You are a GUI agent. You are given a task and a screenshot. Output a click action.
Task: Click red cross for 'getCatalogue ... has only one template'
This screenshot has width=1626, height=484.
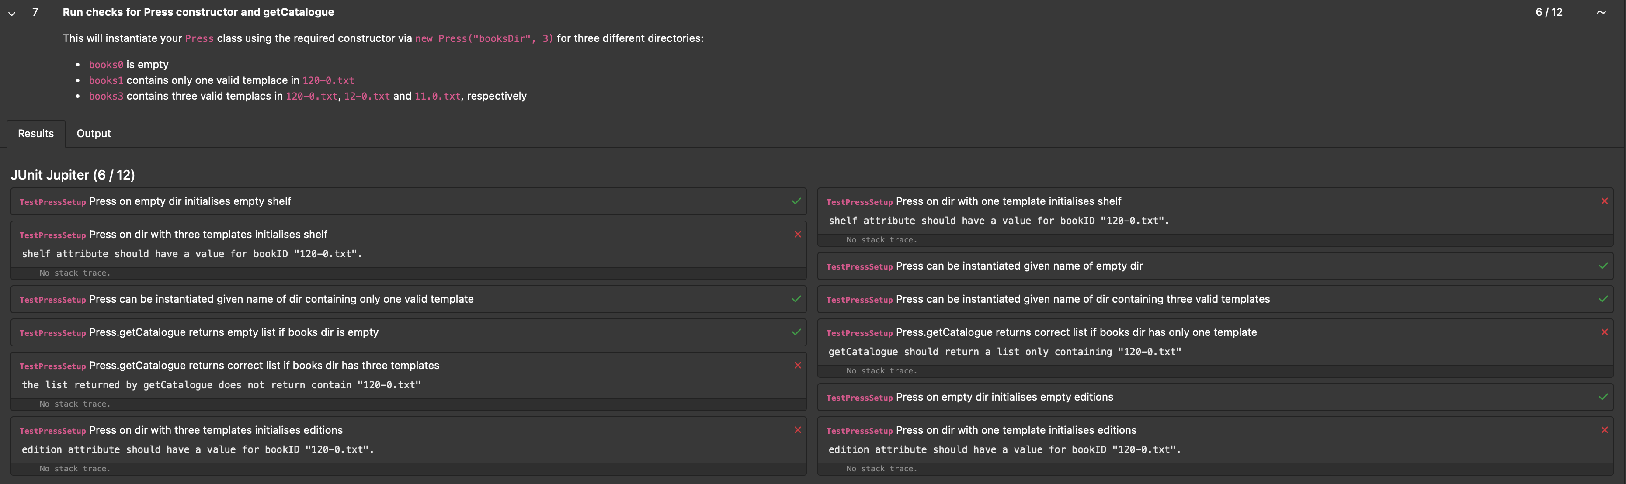point(1605,332)
